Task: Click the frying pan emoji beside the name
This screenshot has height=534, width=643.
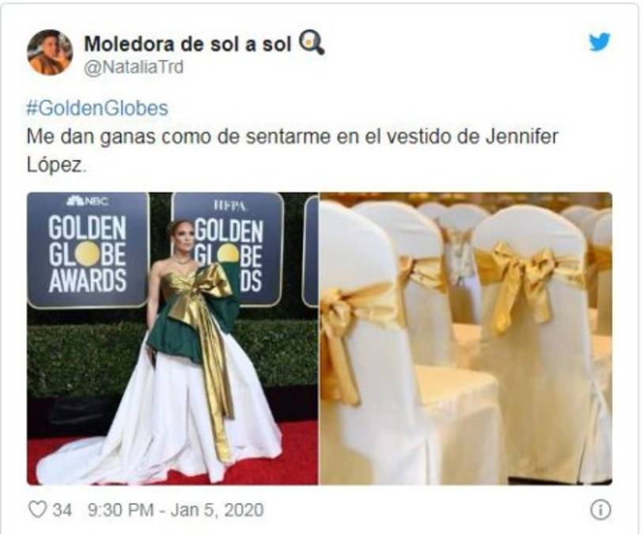Action: (311, 44)
